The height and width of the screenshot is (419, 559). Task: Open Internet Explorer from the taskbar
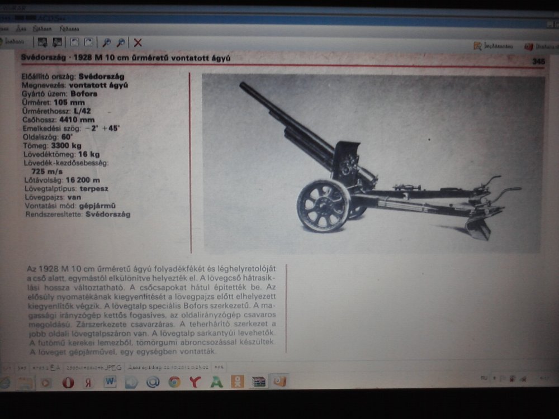[x=5, y=382]
